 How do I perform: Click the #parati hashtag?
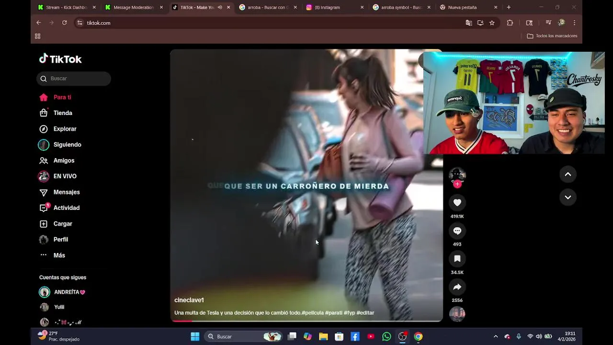click(x=334, y=313)
